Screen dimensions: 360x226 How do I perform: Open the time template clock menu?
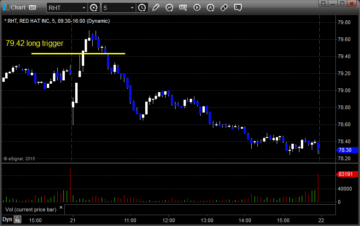point(142,8)
